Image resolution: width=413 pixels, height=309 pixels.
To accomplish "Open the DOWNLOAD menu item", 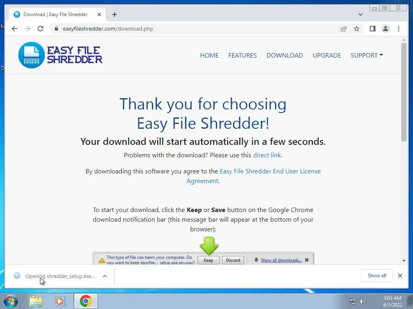I will point(285,55).
